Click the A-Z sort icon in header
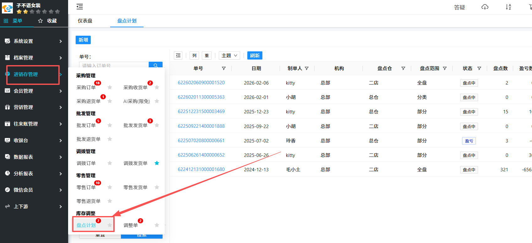Viewport: 532px width, 243px height. [508, 7]
